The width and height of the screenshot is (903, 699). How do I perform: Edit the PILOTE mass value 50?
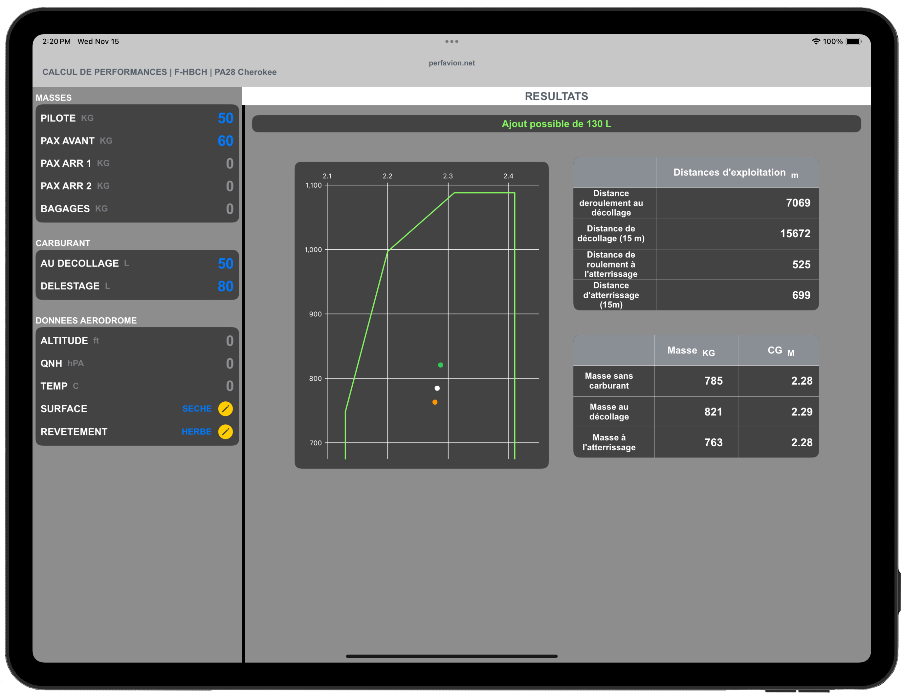coord(225,118)
